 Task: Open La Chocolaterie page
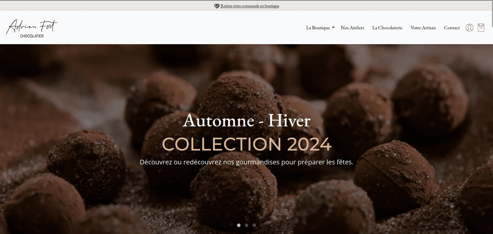[x=387, y=28]
